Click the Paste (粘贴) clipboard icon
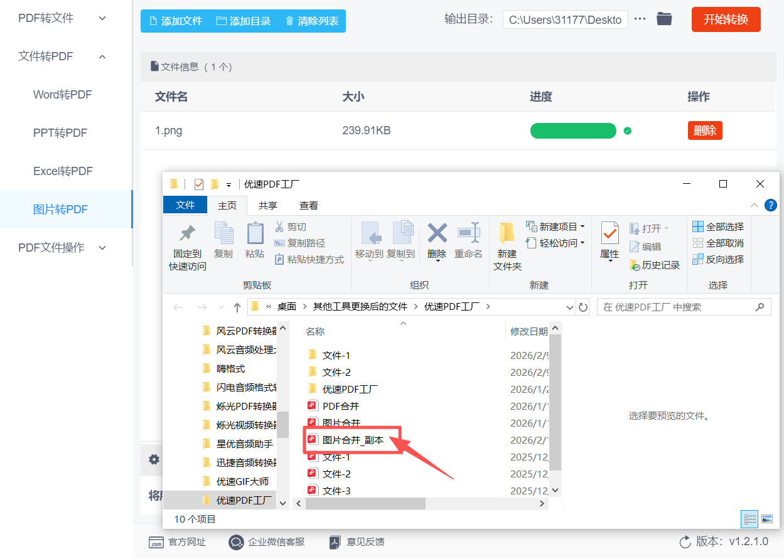784x559 pixels. point(255,234)
